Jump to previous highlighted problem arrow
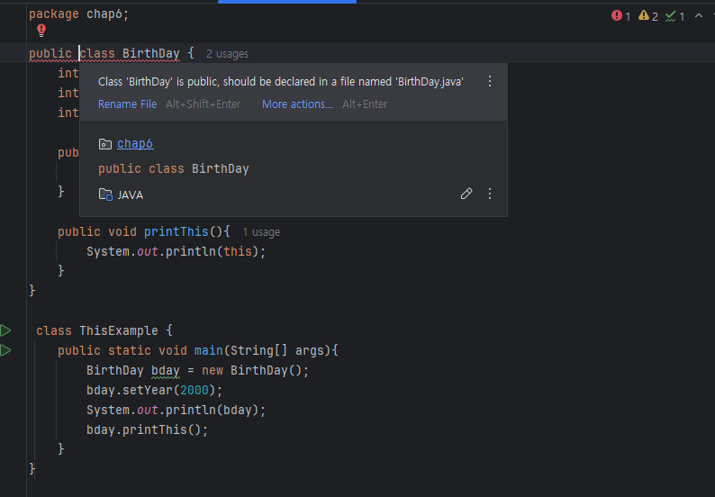Viewport: 715px width, 497px height. coord(699,16)
